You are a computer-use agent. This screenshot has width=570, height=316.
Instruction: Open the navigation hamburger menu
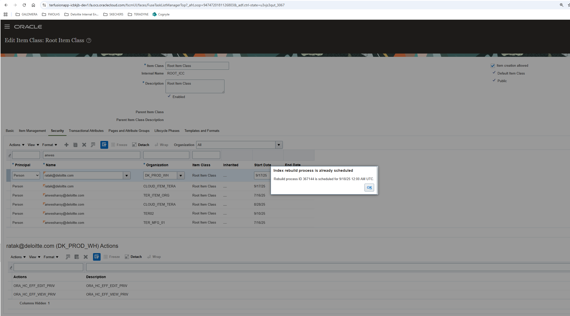[x=7, y=27]
